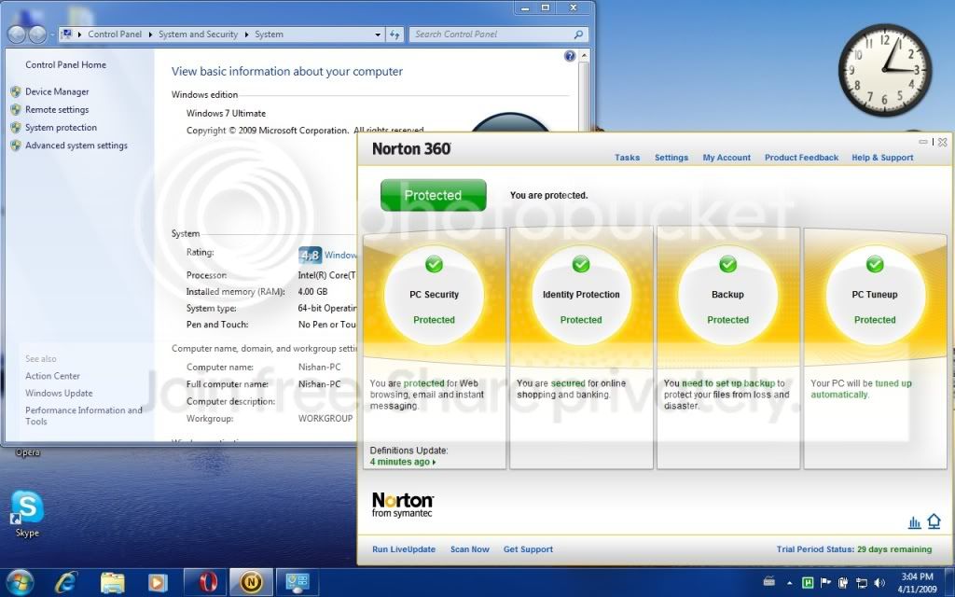Open the Backup panel in Norton 360
Screen dimensions: 955x597
pos(727,296)
